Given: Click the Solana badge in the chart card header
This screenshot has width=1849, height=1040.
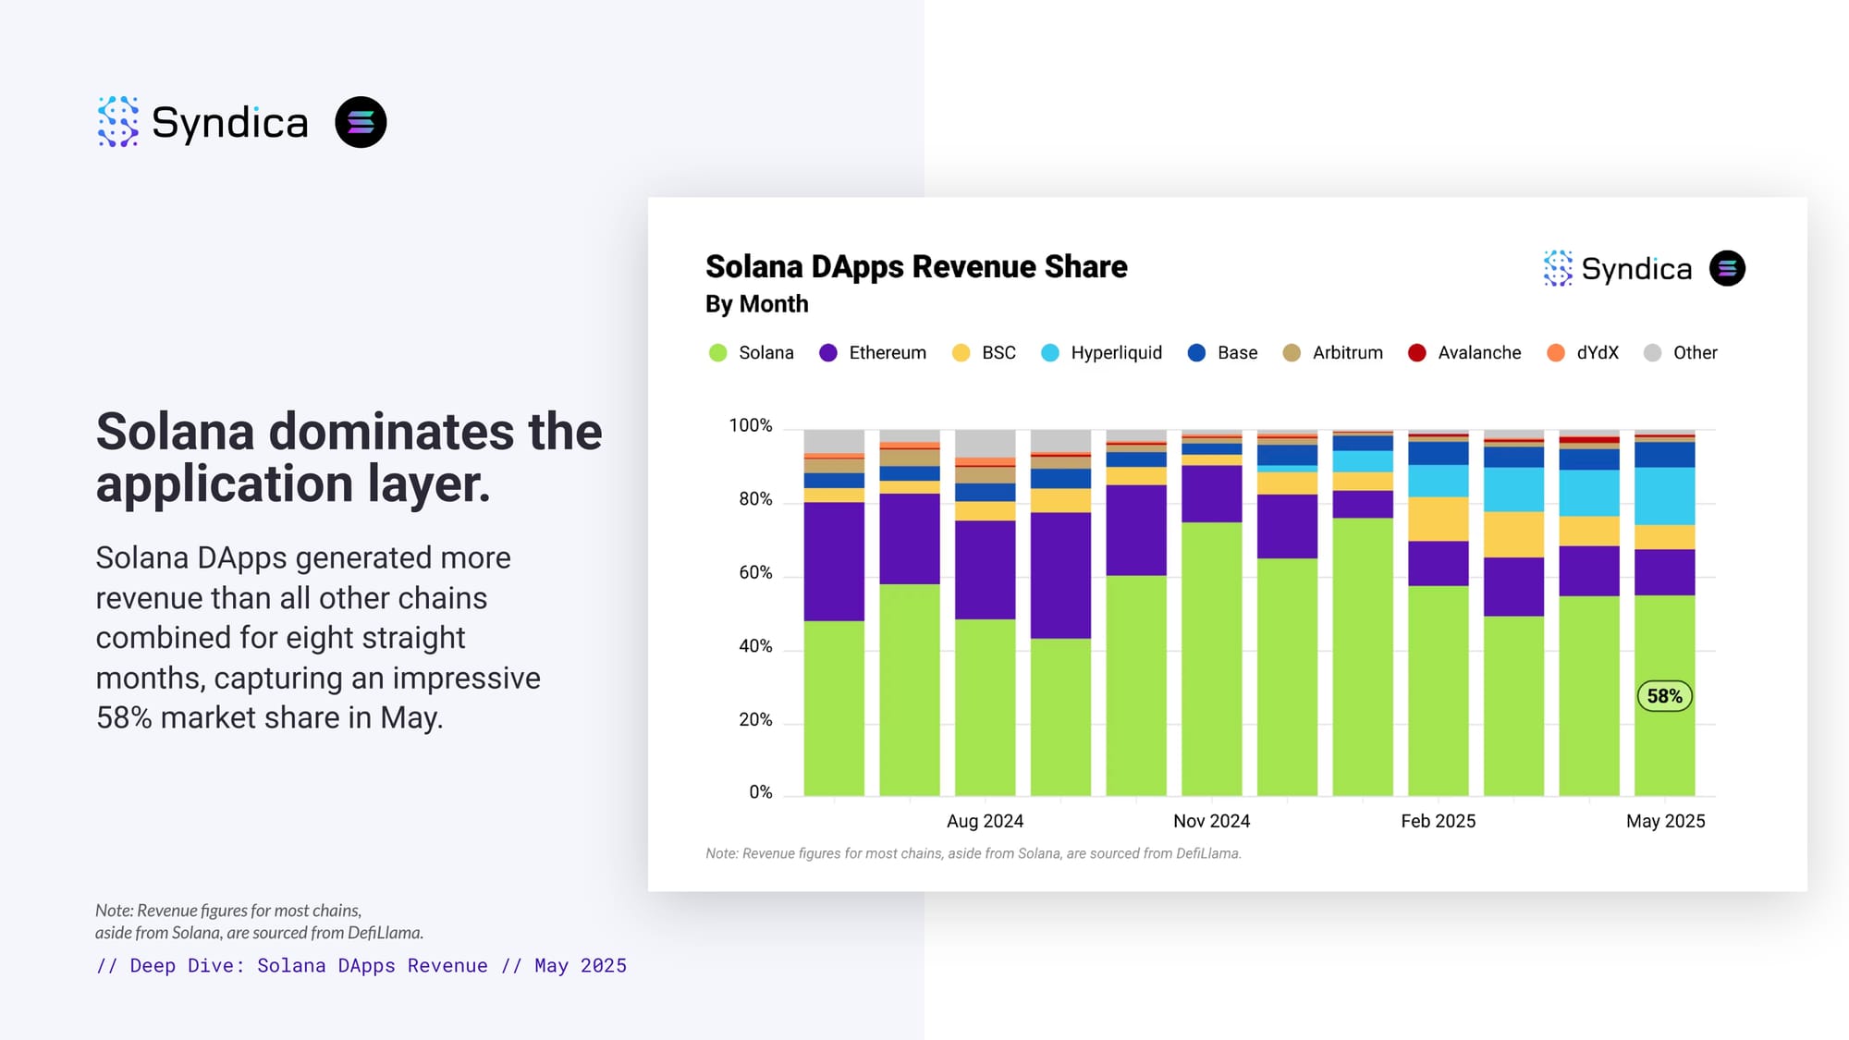Looking at the screenshot, I should [1727, 268].
